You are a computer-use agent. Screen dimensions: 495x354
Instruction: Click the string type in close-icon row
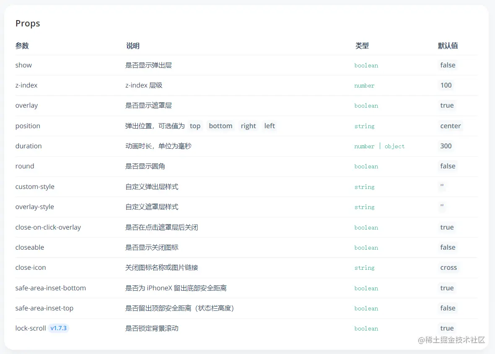[364, 268]
